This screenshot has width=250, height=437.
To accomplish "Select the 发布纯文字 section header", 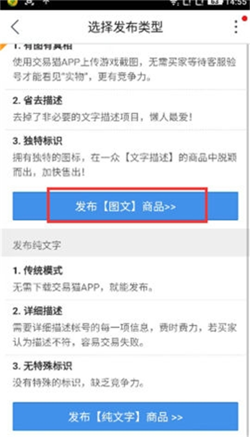I will click(125, 245).
